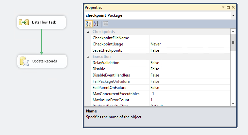Click the Update Records SQL task icon
248x135 pixels.
point(24,61)
